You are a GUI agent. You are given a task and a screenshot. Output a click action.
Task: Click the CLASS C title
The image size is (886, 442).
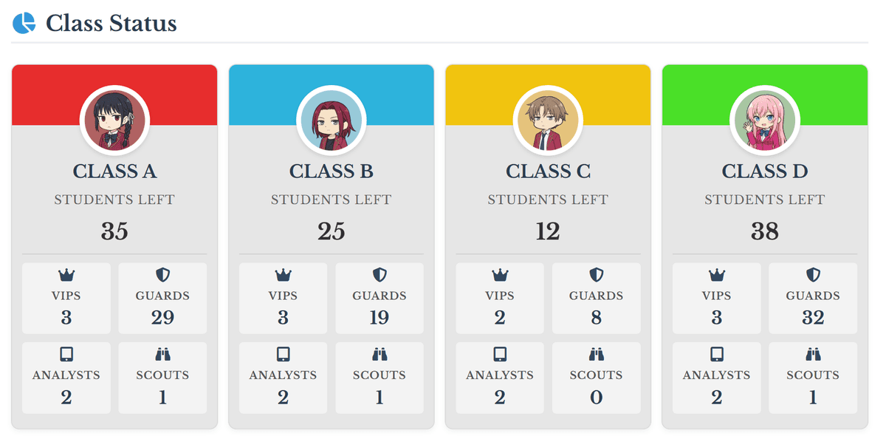click(x=548, y=171)
